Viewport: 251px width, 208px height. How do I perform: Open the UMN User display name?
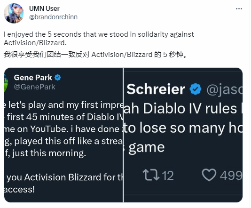(44, 8)
